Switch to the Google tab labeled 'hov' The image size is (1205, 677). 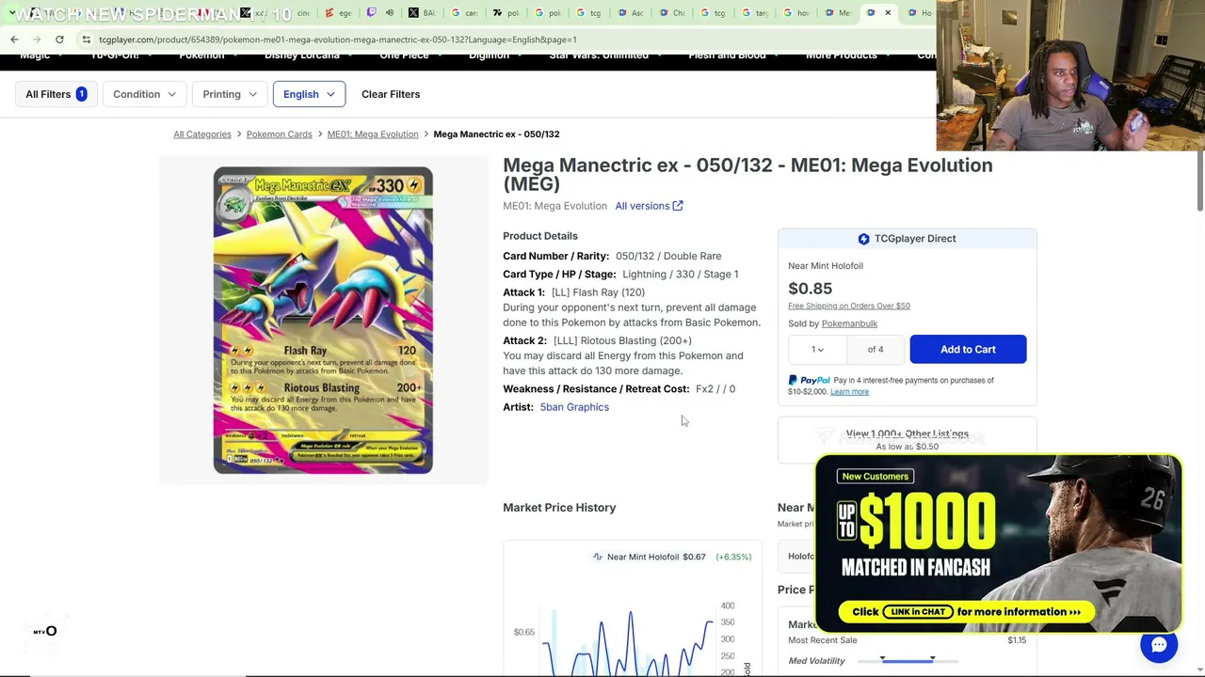click(795, 13)
